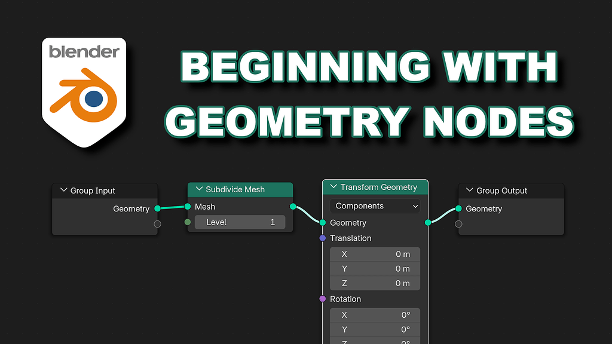
Task: Click the Translation X field showing 0 m
Action: point(375,254)
